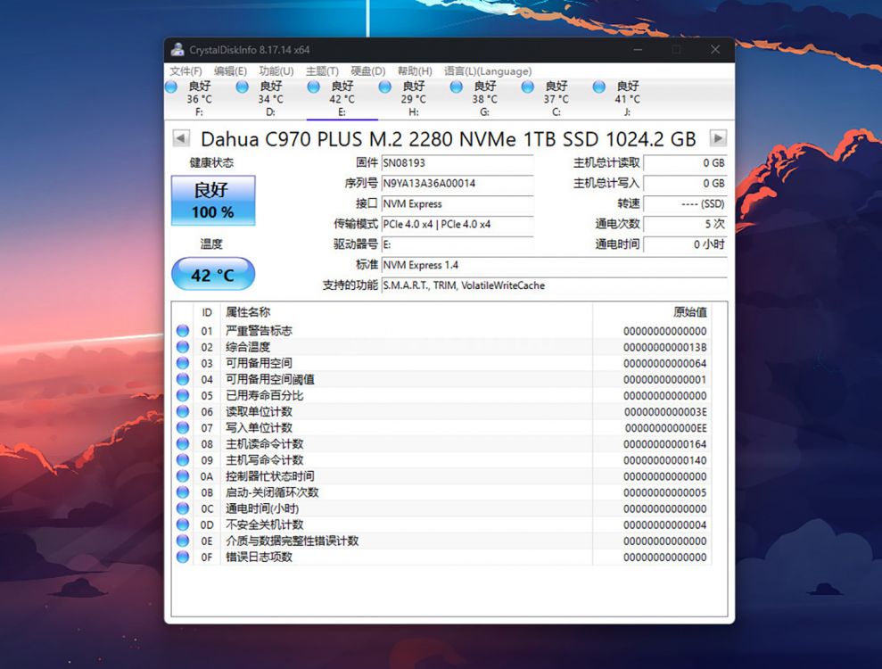Click raw value 000000000000EE of 写入单位计数
Image resolution: width=882 pixels, height=669 pixels.
pos(665,428)
